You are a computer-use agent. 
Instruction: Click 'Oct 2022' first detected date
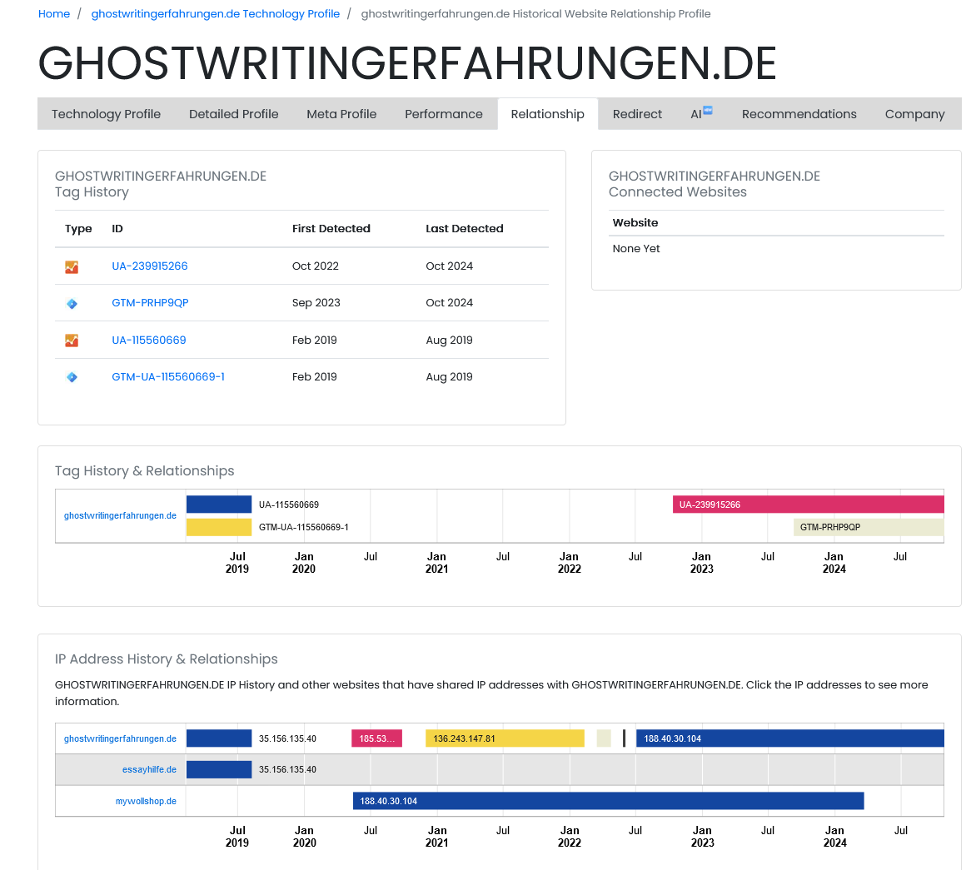tap(316, 266)
